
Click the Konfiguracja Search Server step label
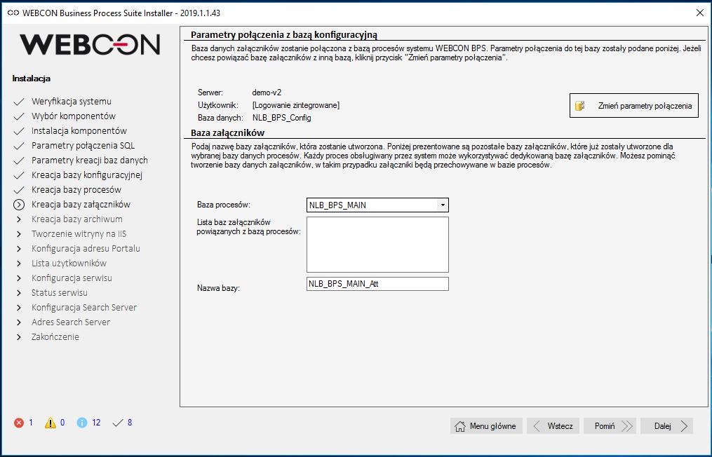coord(84,307)
